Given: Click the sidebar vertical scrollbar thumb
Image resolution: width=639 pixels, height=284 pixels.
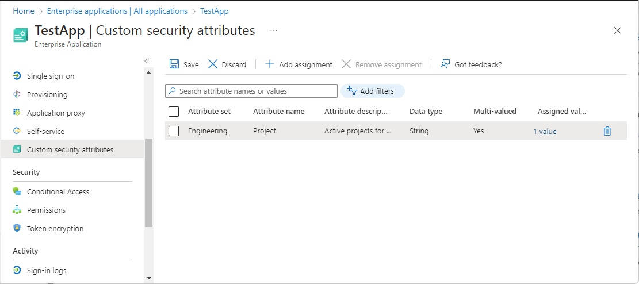Looking at the screenshot, I should tap(149, 184).
